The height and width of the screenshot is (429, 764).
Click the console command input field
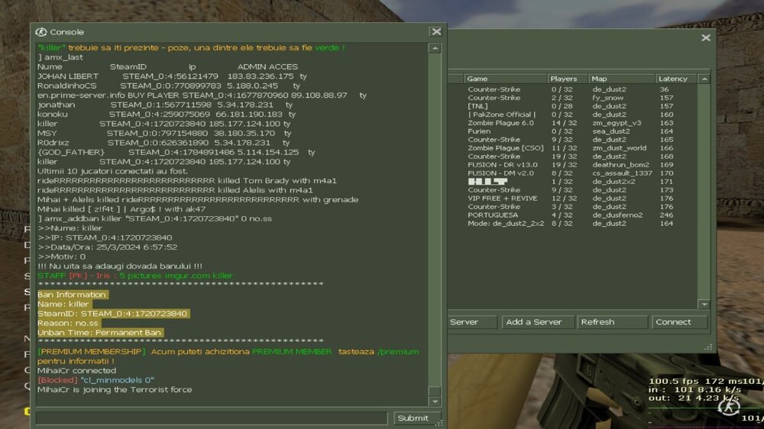212,418
